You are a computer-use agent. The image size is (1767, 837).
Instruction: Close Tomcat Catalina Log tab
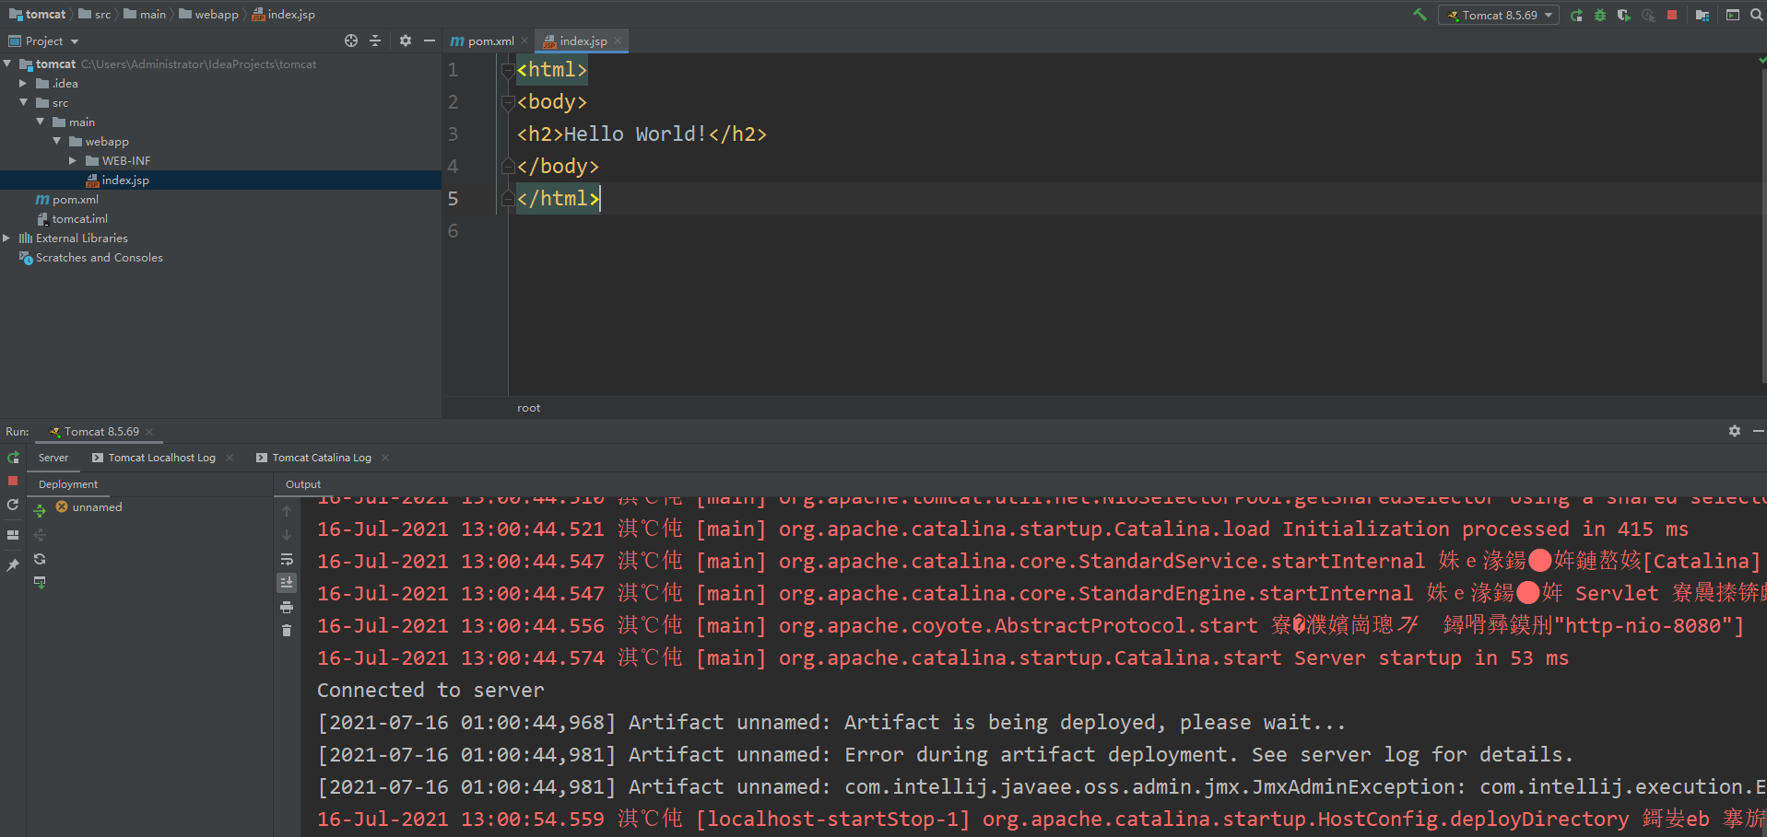click(x=385, y=458)
